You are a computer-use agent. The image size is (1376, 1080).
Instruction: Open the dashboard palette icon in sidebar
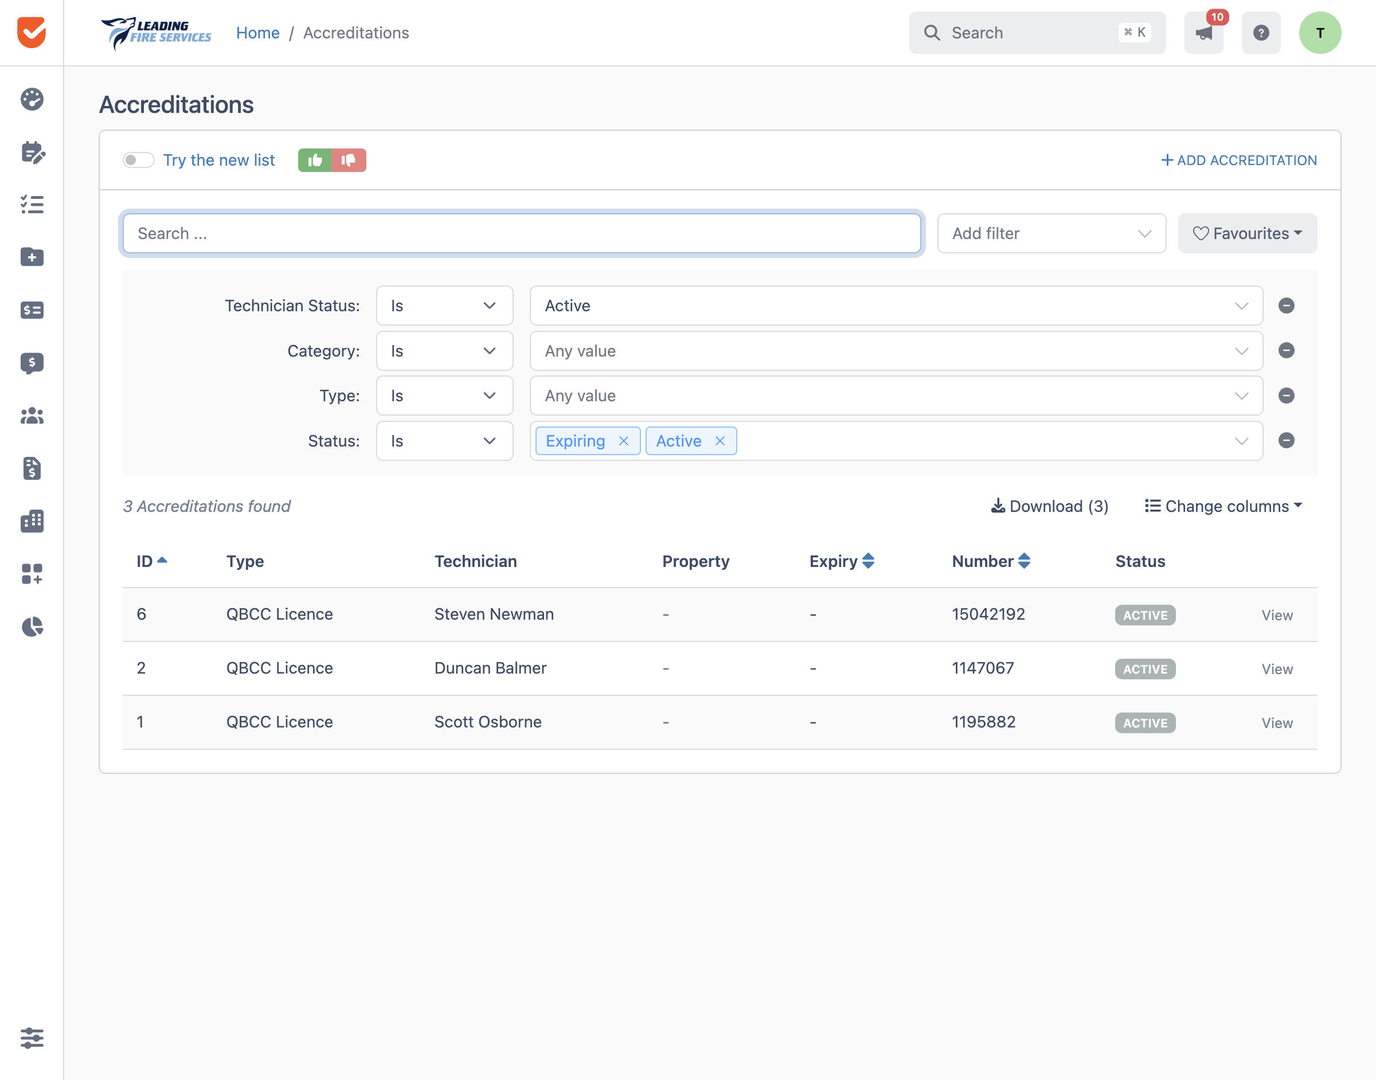32,99
